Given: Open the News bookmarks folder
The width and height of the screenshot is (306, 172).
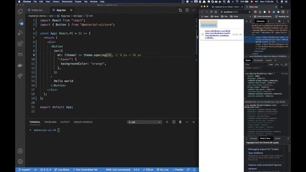Looking at the screenshot, I should 215,17.
